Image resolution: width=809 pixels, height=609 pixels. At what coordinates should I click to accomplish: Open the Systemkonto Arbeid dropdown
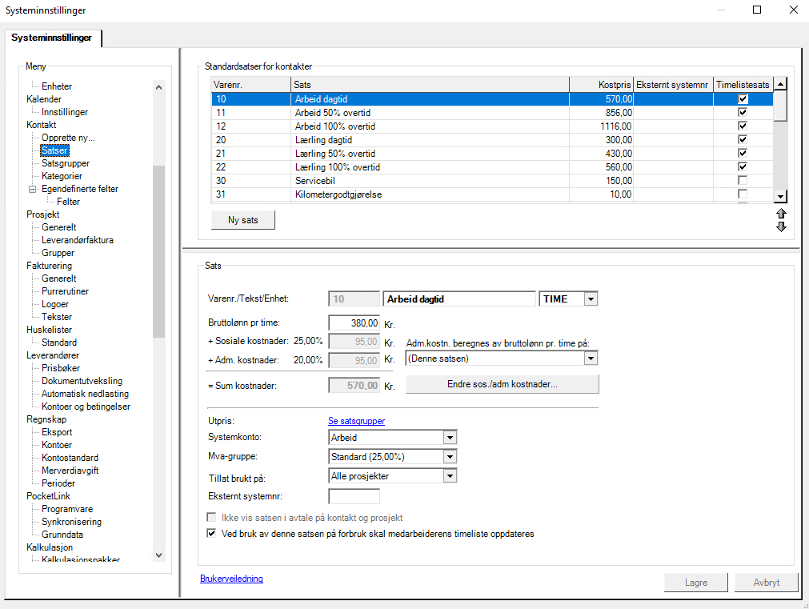click(450, 438)
